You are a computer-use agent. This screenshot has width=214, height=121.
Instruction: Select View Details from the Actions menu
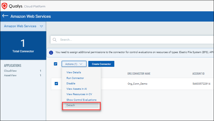74,72
